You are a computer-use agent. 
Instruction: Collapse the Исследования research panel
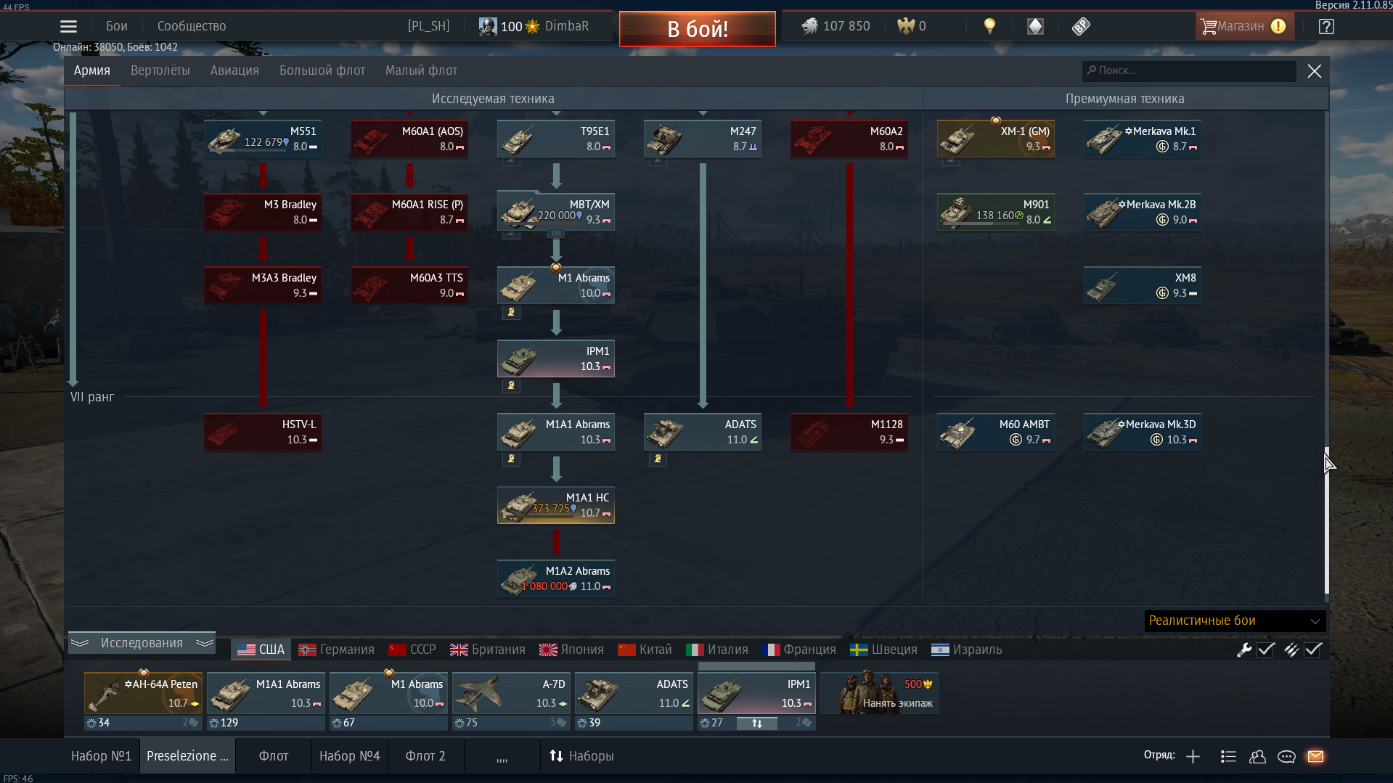pos(142,643)
